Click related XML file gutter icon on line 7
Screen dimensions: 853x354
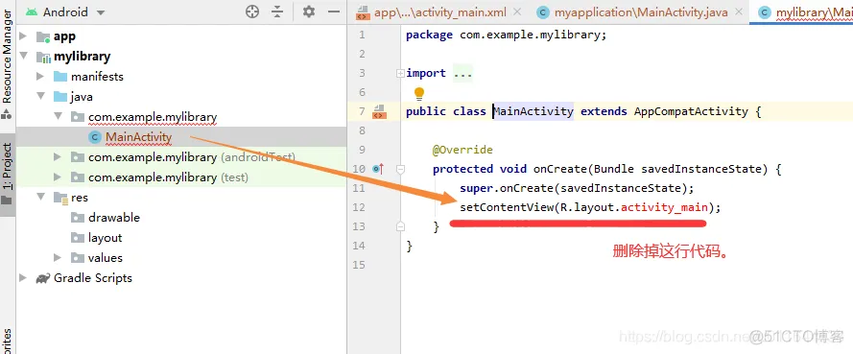click(x=379, y=111)
